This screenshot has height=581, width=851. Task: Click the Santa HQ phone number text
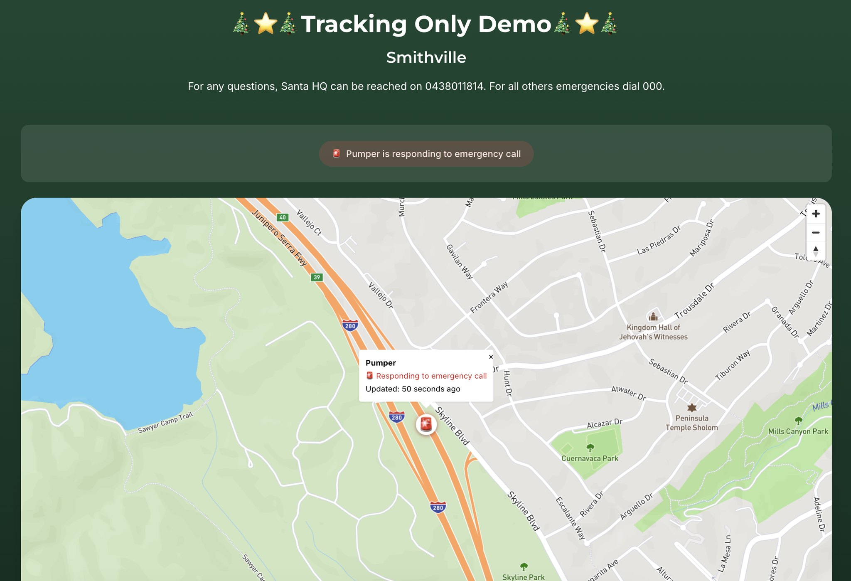(454, 86)
